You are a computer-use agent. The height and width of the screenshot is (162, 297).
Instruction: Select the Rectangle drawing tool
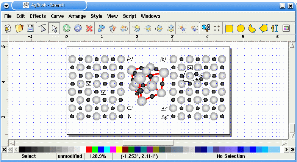coord(229,28)
